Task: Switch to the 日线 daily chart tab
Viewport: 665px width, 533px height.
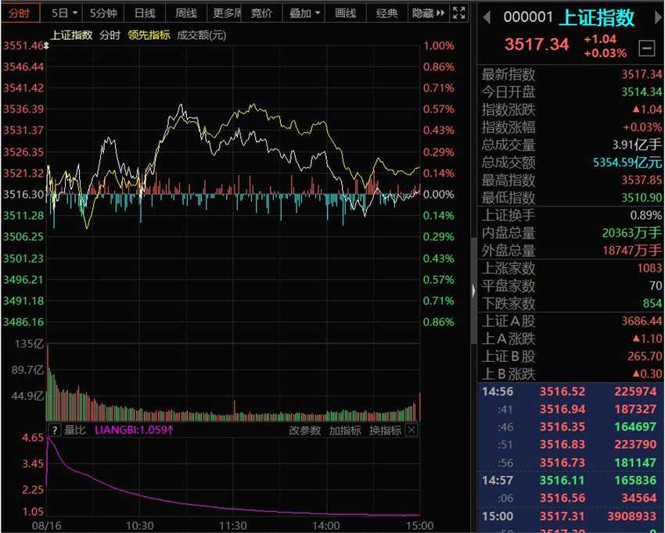Action: click(144, 13)
